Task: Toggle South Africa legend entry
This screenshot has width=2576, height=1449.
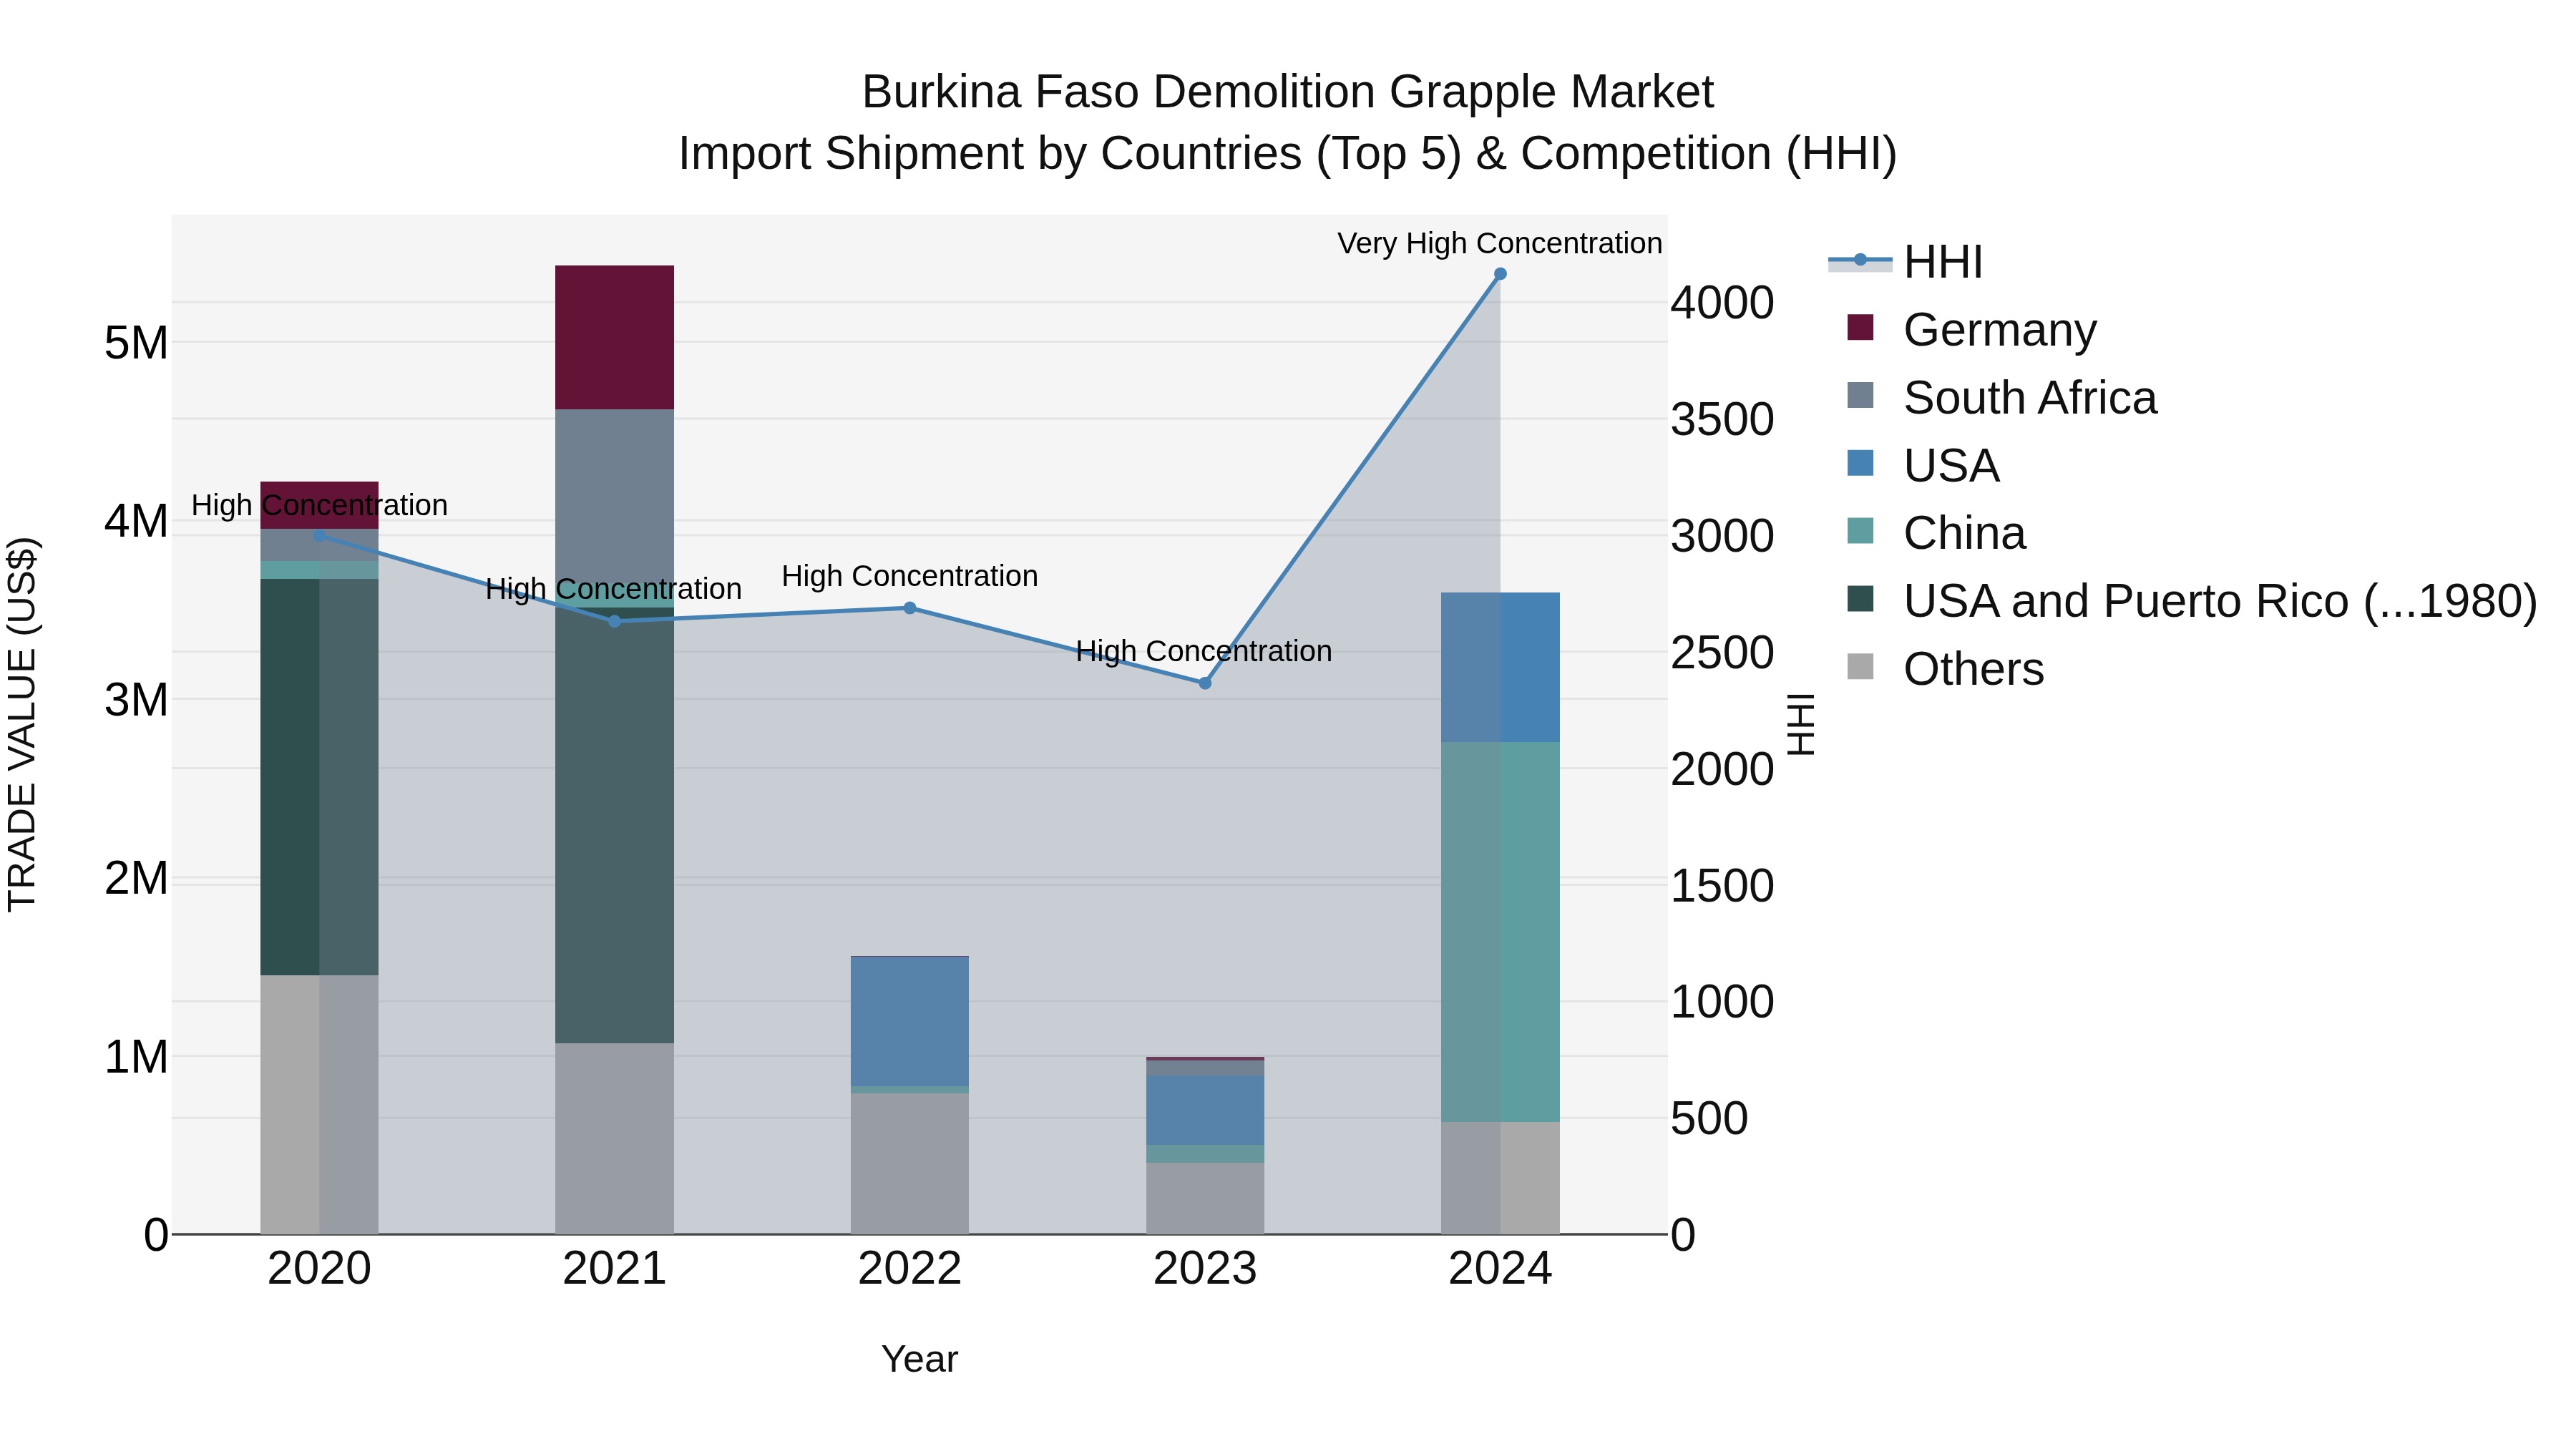Action: point(2002,397)
